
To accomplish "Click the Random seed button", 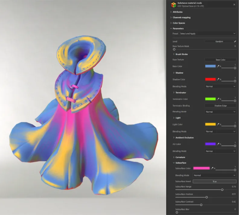I will pyautogui.click(x=219, y=41).
